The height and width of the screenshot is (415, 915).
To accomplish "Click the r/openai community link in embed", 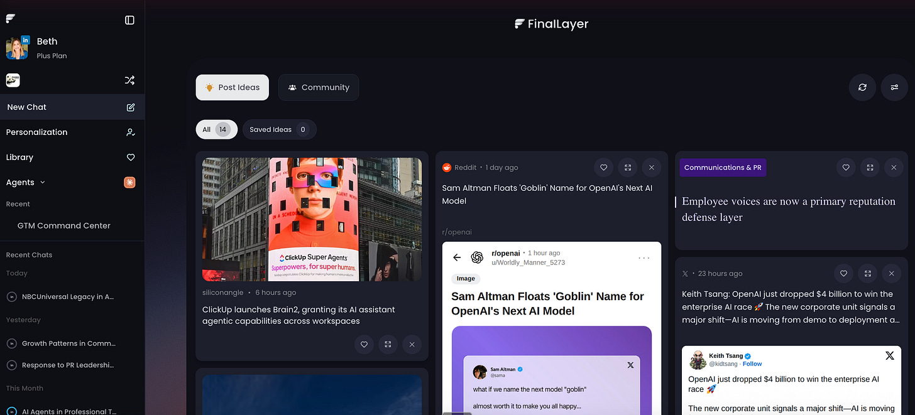I will (x=505, y=253).
